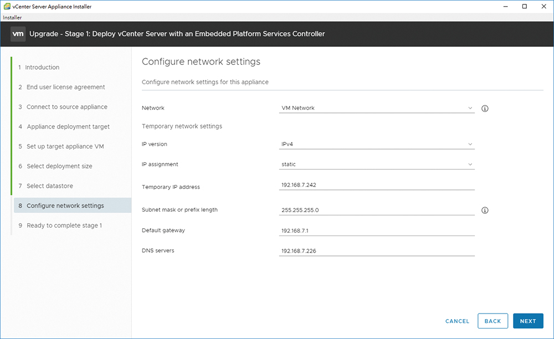554x339 pixels.
Task: Click the NEXT button
Action: [x=528, y=321]
